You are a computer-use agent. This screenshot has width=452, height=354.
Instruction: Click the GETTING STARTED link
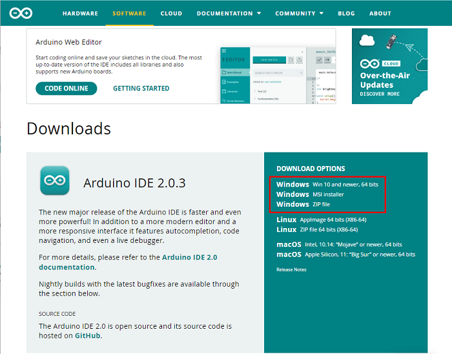141,88
